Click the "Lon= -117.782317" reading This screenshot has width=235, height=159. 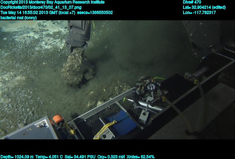[x=199, y=12]
